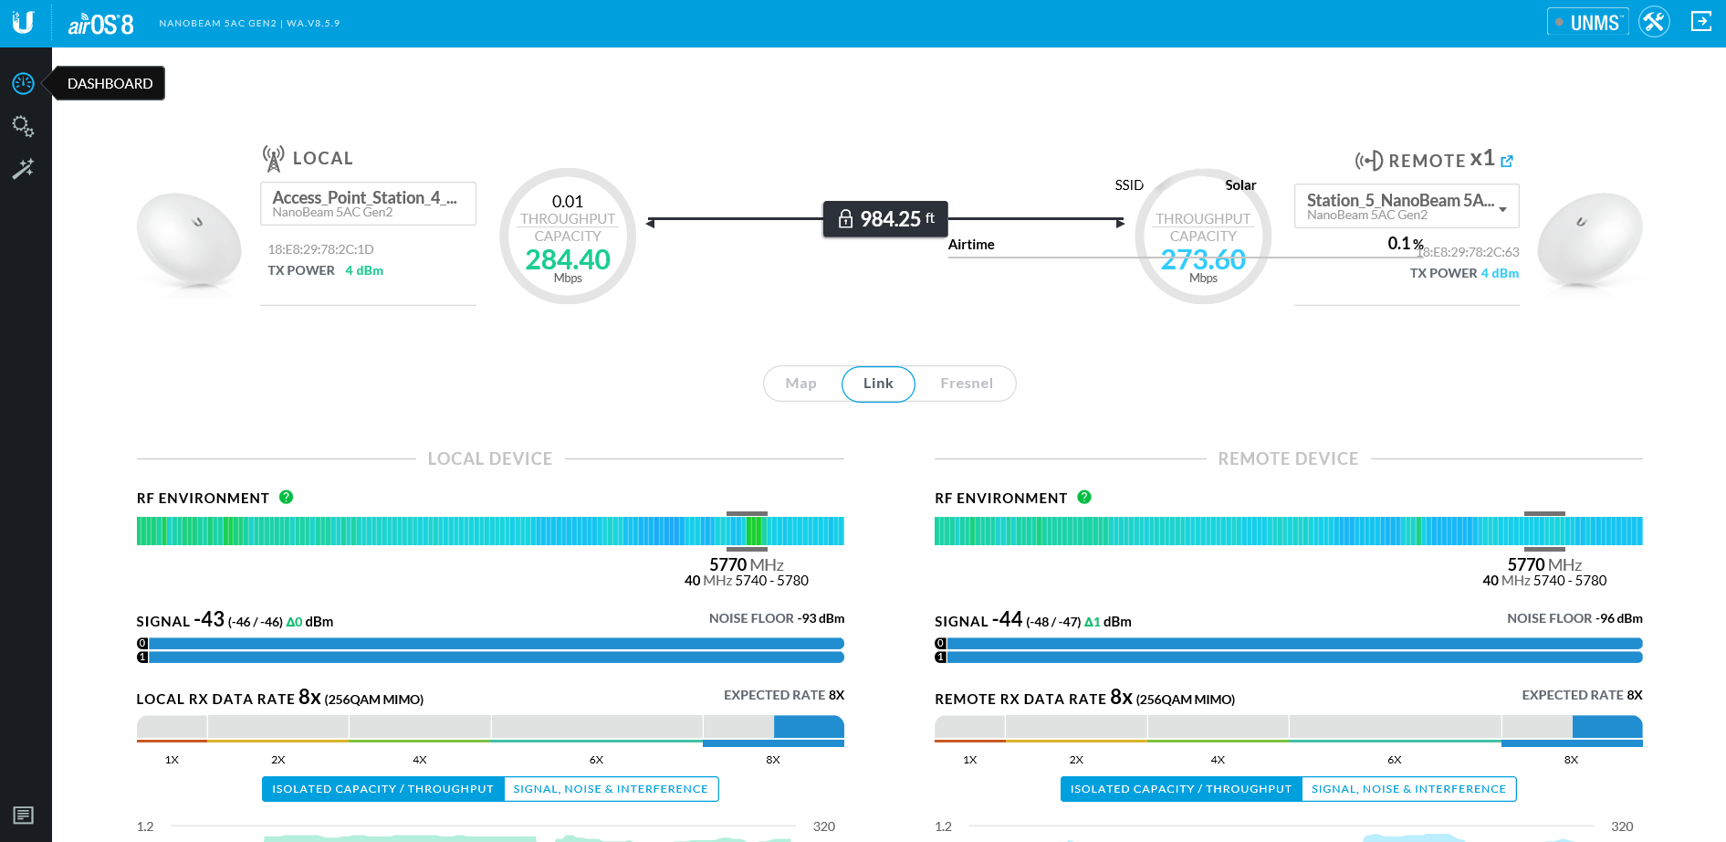Click the local TX POWER 4 dBm value

point(364,270)
